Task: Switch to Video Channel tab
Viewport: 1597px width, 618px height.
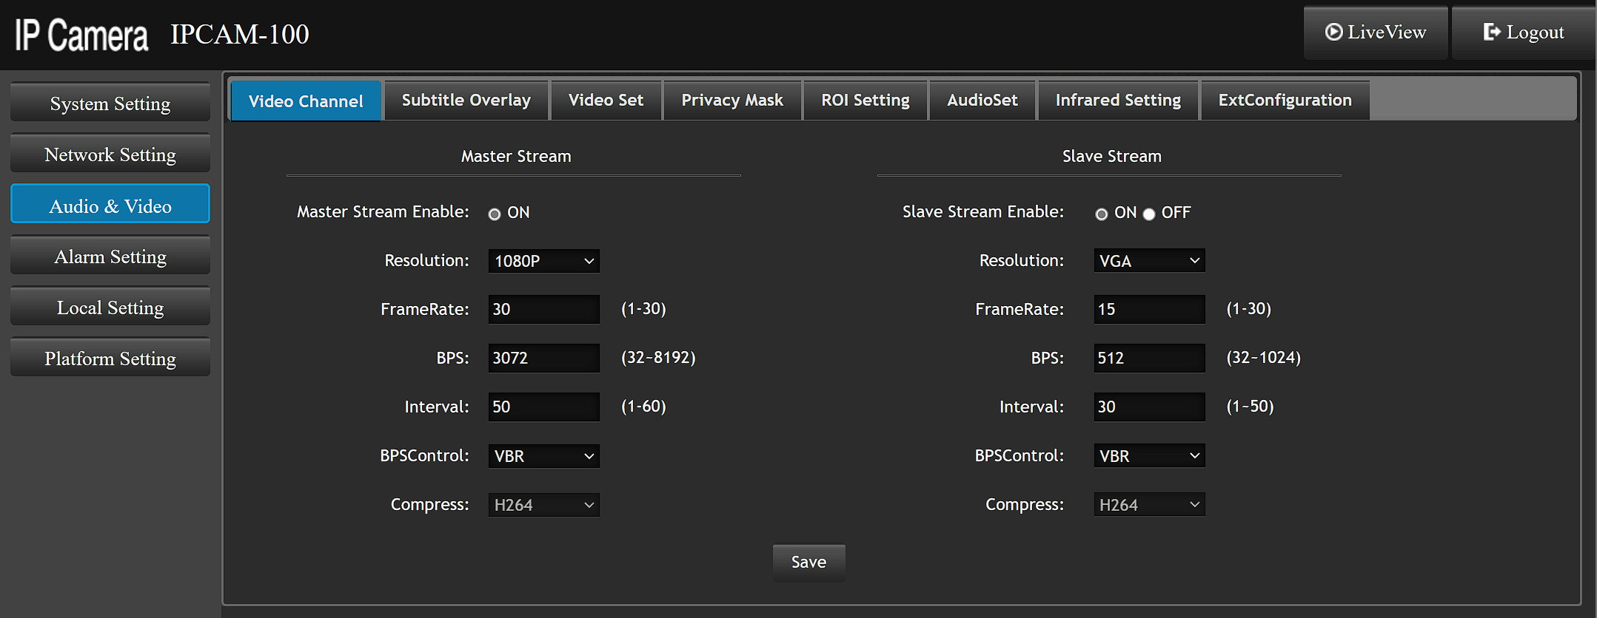Action: [x=307, y=101]
